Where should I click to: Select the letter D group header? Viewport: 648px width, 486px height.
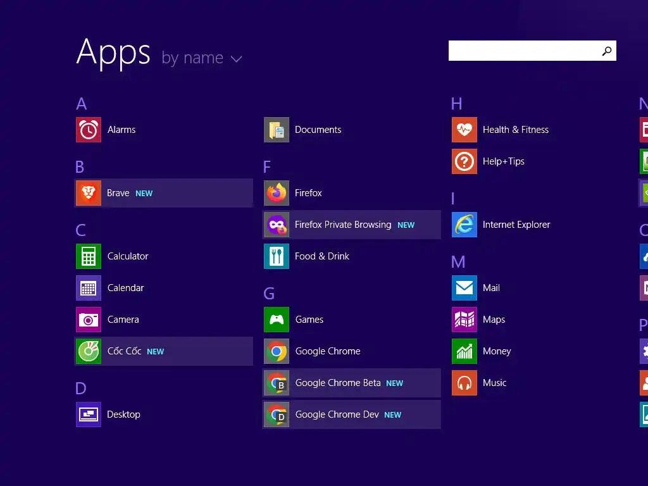[x=81, y=389]
